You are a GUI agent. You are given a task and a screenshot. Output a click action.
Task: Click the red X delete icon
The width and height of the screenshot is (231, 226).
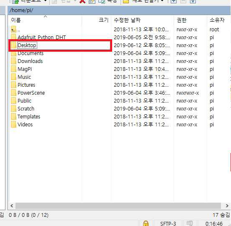(82, 2)
